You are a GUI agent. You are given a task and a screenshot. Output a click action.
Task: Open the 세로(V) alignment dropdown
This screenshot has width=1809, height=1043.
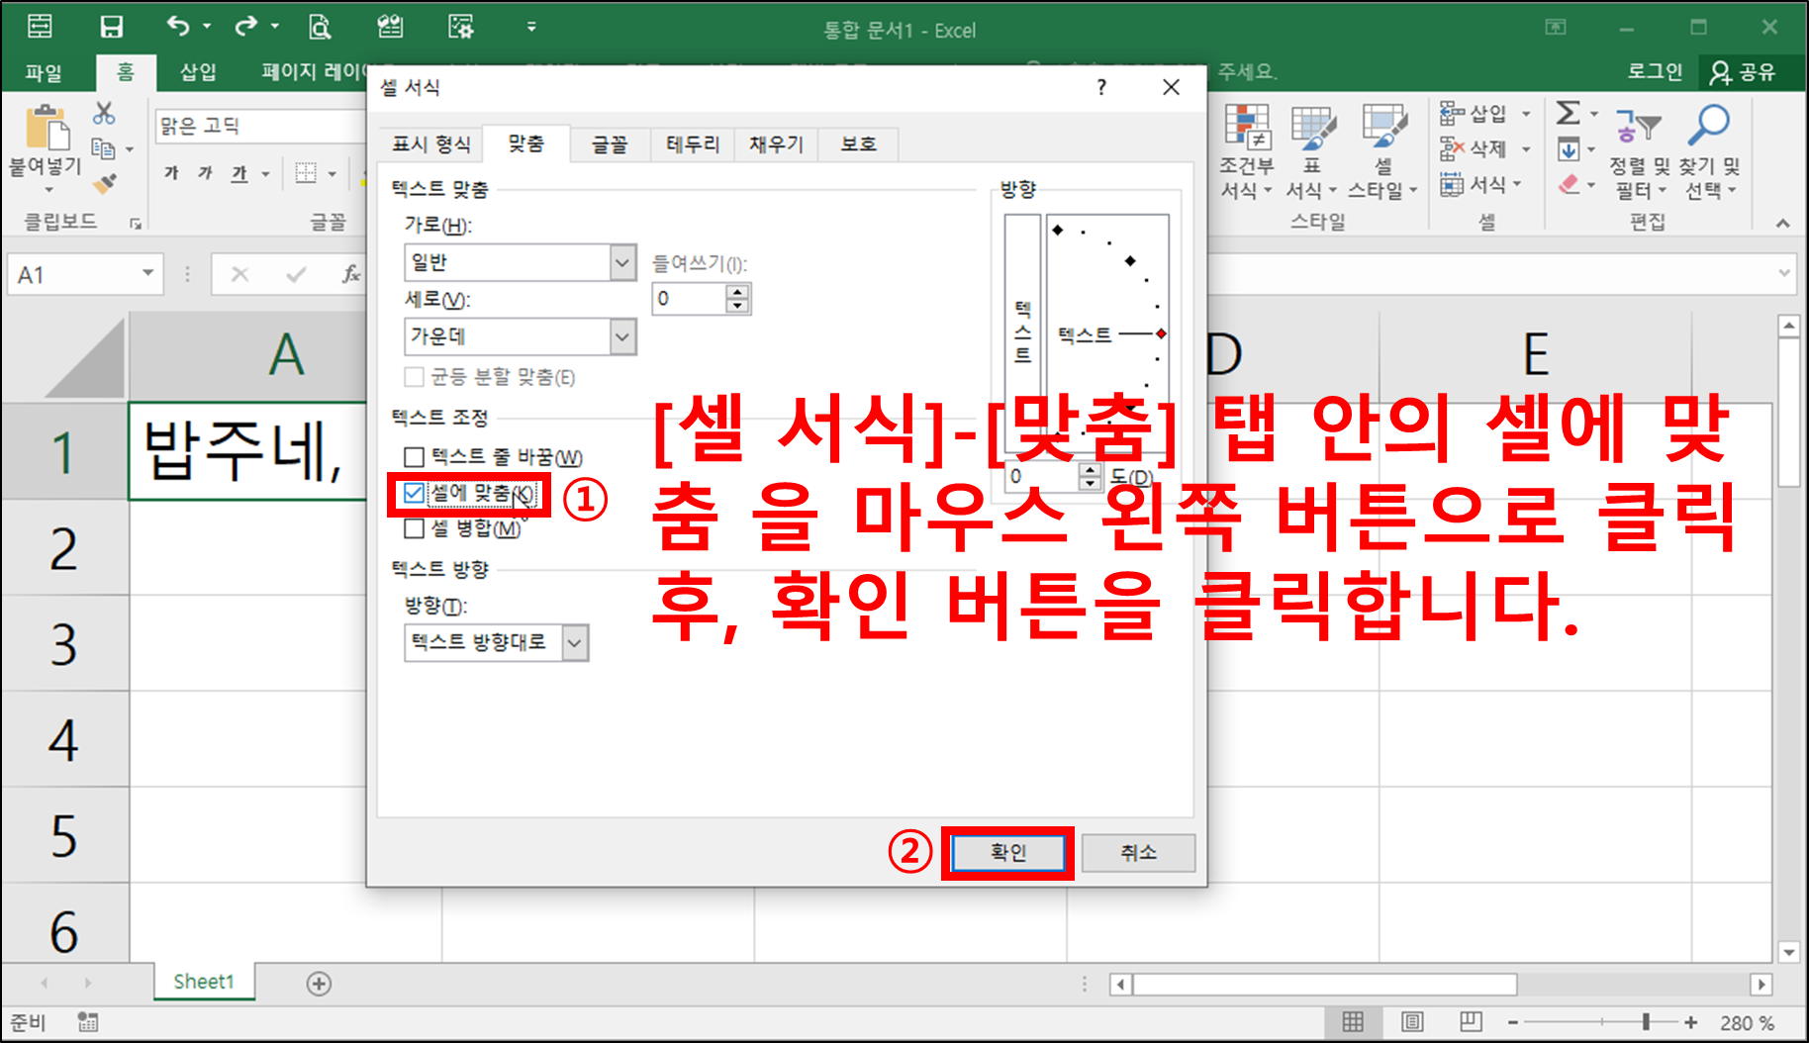click(621, 336)
